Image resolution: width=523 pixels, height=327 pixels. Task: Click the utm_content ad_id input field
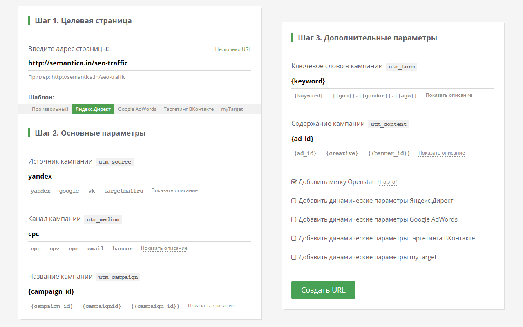pyautogui.click(x=392, y=139)
